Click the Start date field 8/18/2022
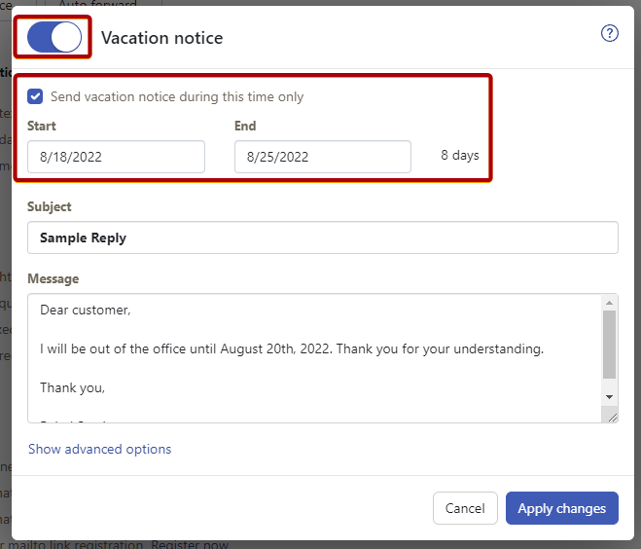This screenshot has height=549, width=641. 116,157
